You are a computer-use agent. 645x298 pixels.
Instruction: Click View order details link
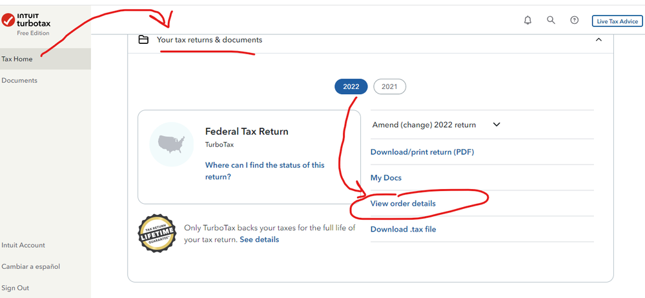(x=403, y=203)
